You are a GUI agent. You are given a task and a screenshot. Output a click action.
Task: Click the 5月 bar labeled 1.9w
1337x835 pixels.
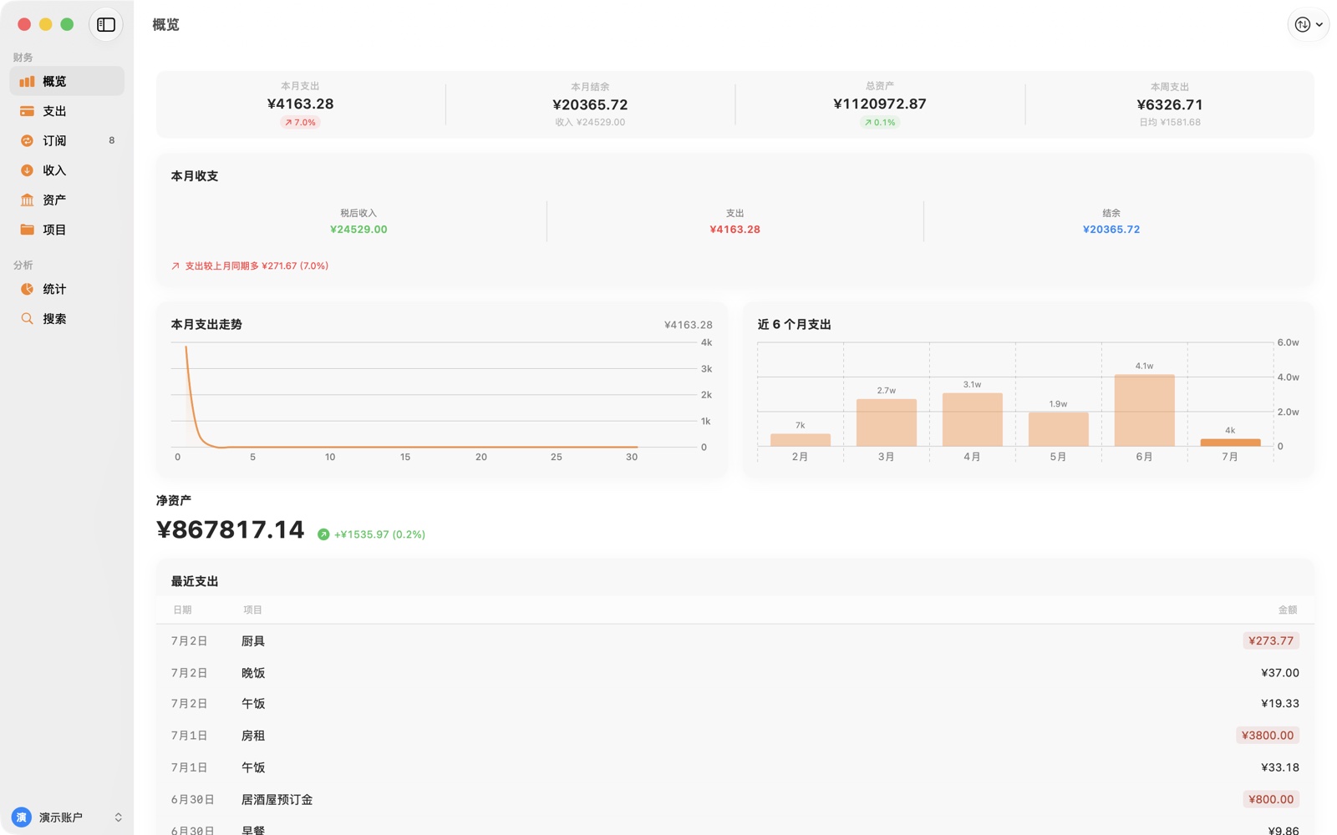coord(1058,429)
